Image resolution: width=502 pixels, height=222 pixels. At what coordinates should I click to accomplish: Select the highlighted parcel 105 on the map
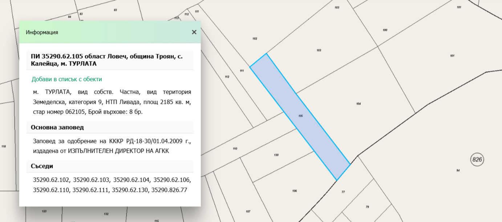[x=300, y=117]
